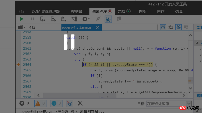
Task: Click the horizontal scrollbar's left arrow
Action: tap(38, 95)
